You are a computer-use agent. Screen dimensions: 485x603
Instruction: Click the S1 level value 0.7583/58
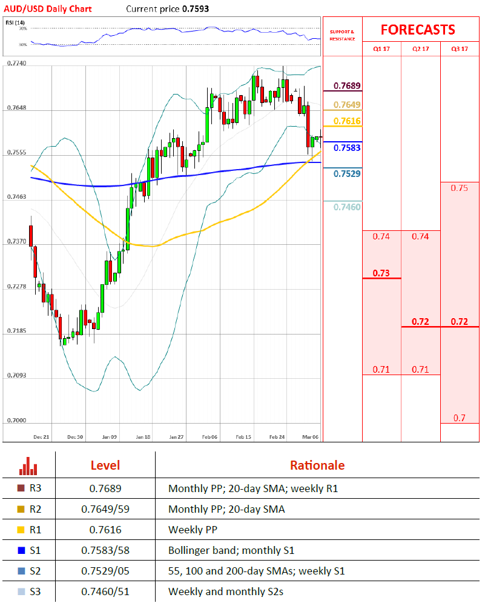pos(105,550)
